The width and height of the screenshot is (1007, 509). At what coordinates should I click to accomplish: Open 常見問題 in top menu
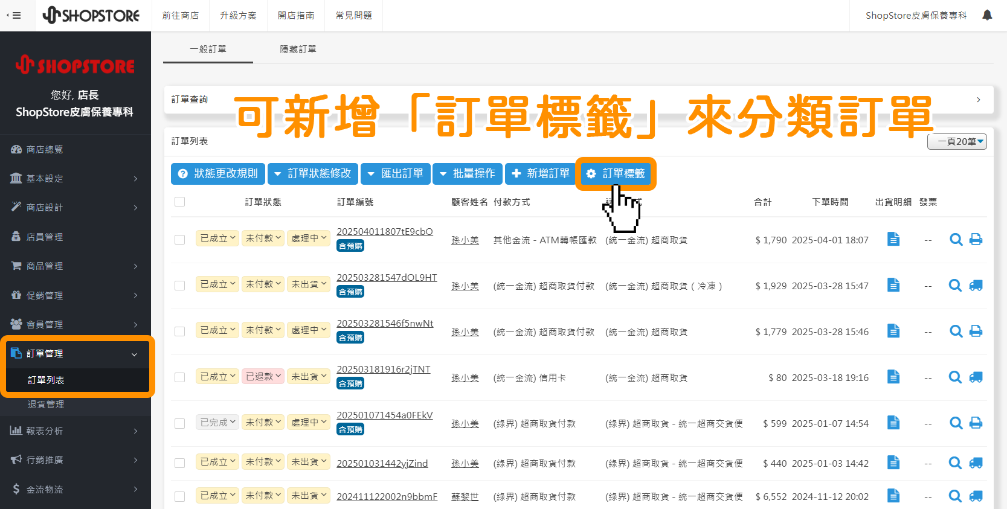[354, 16]
